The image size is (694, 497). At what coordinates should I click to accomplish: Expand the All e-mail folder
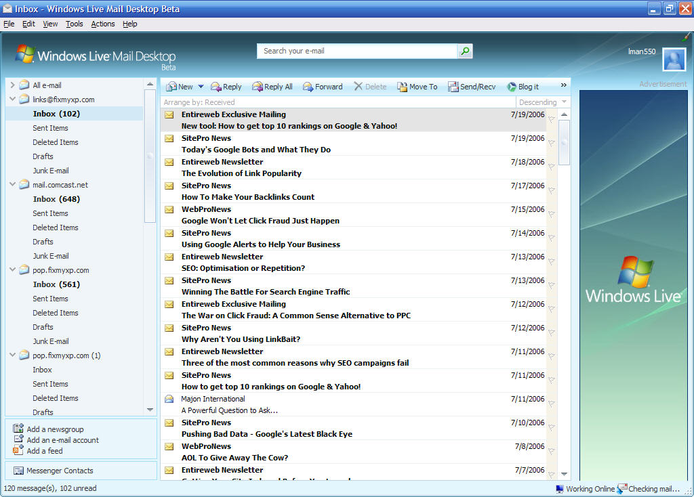[12, 85]
